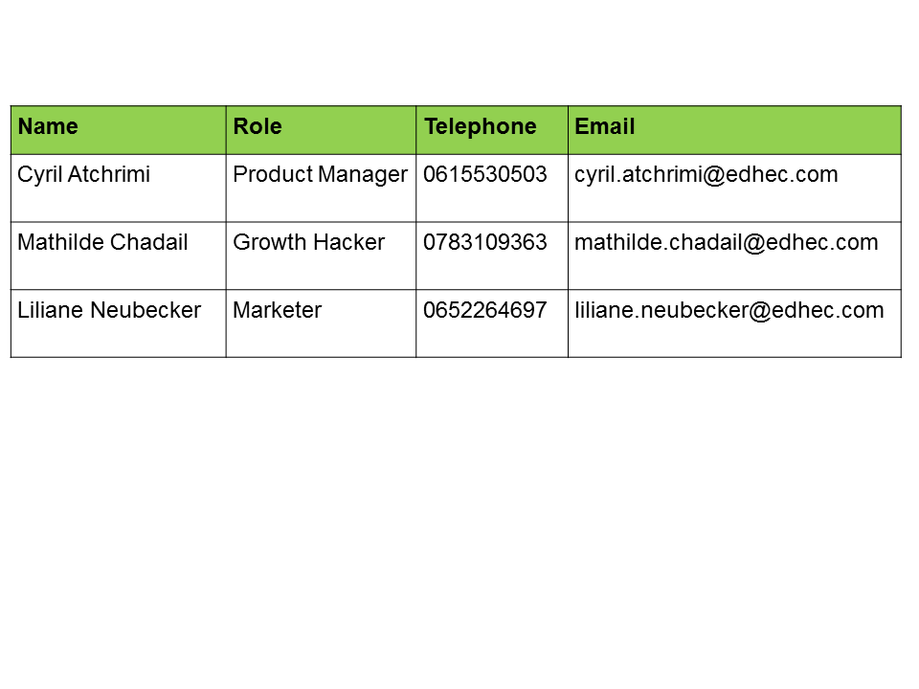Click liliane.neubecker@edhec.com email address
This screenshot has height=689, width=919.
[x=728, y=311]
